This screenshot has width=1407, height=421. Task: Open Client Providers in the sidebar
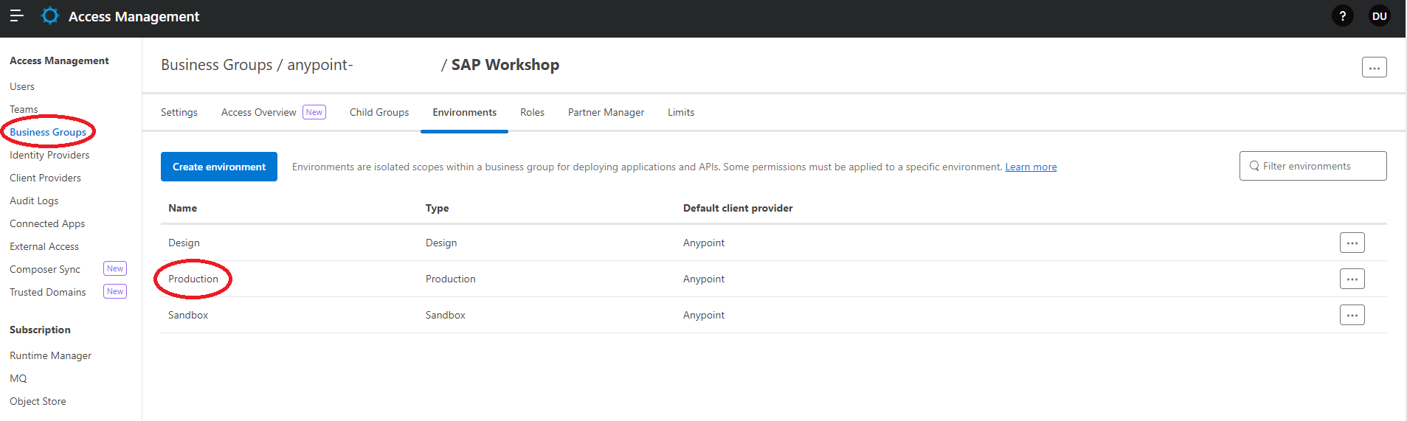click(45, 178)
